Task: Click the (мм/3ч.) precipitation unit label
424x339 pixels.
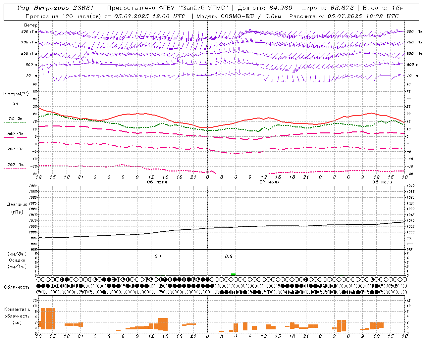Action: (x=17, y=254)
